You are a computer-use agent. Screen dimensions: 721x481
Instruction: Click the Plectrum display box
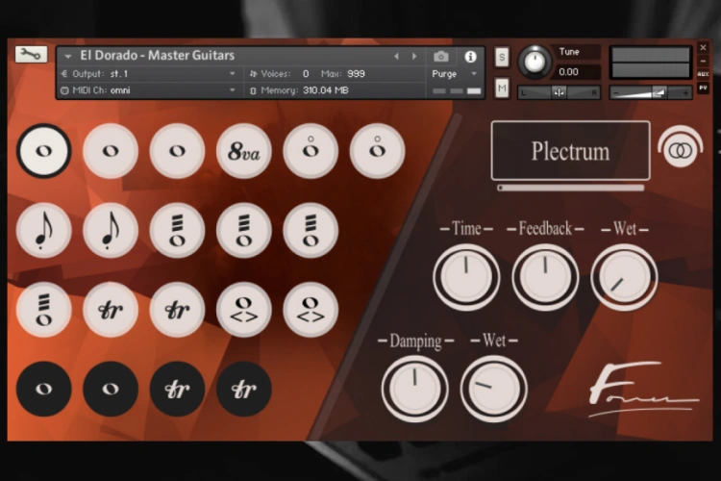click(570, 151)
